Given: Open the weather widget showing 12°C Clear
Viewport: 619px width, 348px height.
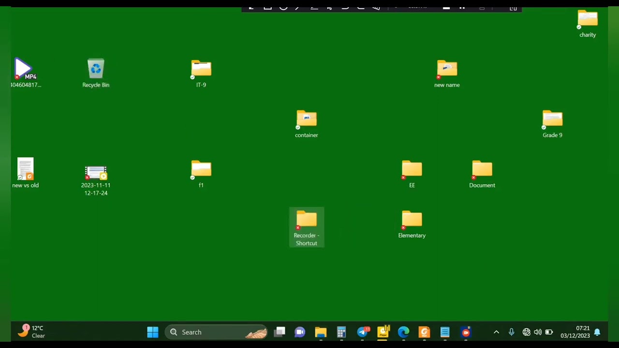Looking at the screenshot, I should click(31, 332).
